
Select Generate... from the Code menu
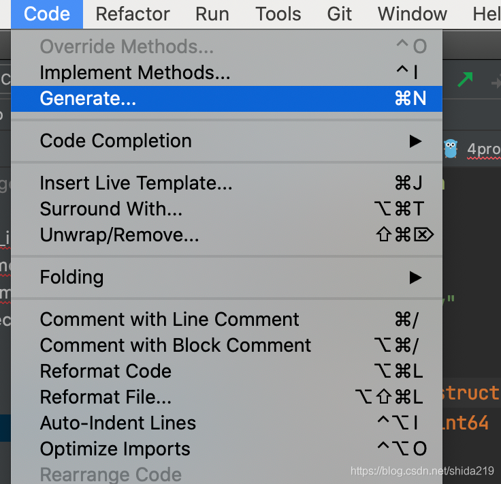pyautogui.click(x=88, y=99)
